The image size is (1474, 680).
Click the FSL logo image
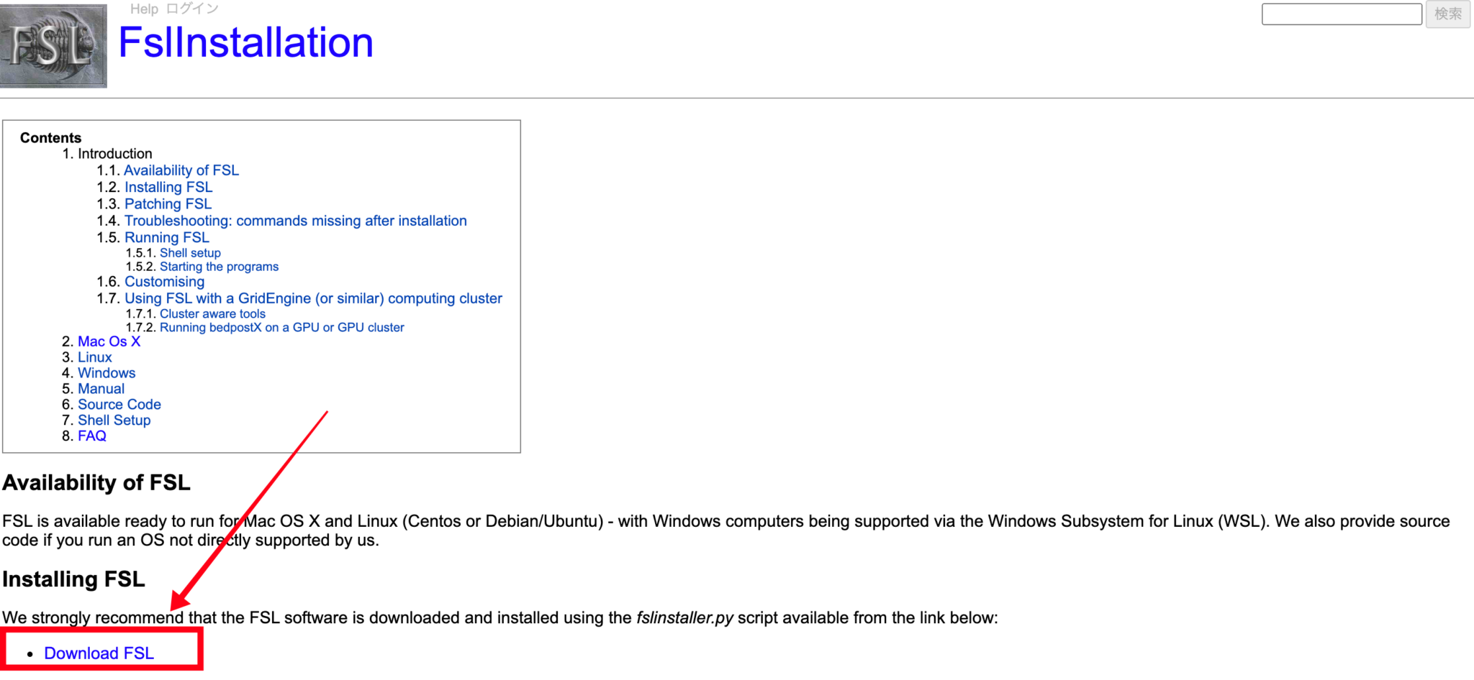(53, 46)
